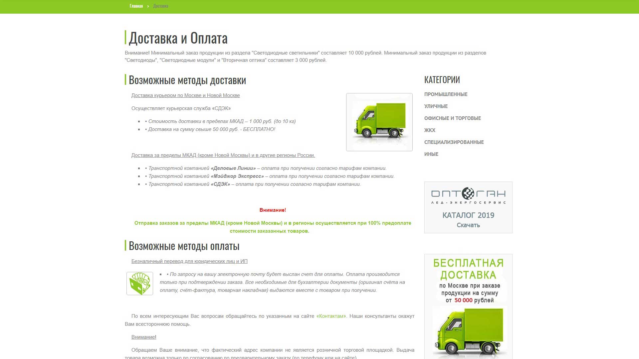Click the underlined Внимание! link
Screen dimensions: 639x359
[x=143, y=337]
